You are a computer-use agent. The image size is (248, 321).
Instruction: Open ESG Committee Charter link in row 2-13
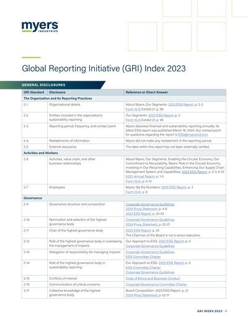pyautogui.click(x=143, y=257)
